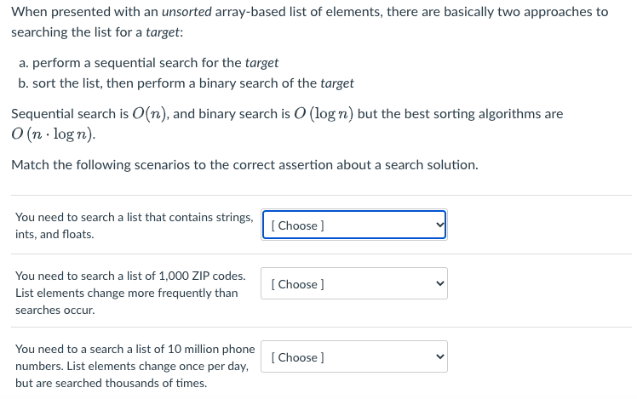Click the O(log n) binary search formula
637x399 pixels.
pos(324,114)
